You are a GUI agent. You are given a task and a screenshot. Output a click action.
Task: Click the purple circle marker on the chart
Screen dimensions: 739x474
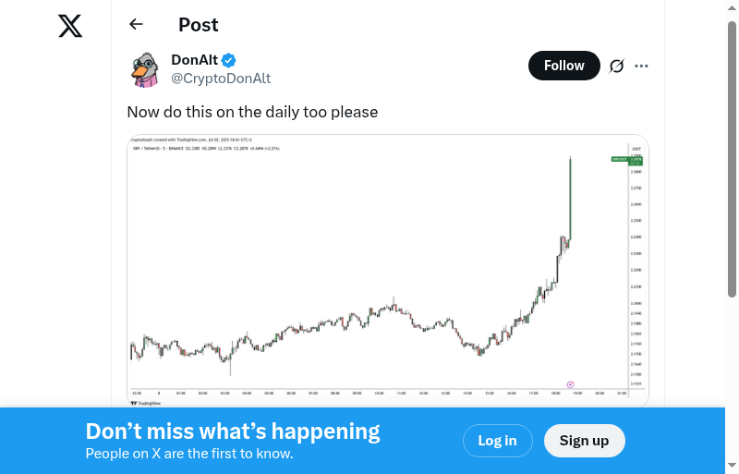570,384
